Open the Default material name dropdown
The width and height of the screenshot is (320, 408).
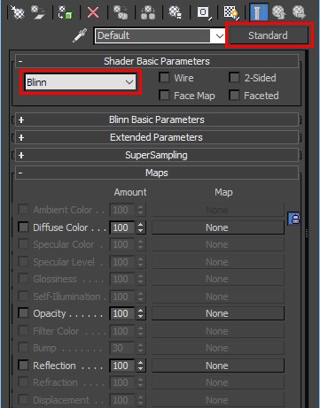point(160,36)
